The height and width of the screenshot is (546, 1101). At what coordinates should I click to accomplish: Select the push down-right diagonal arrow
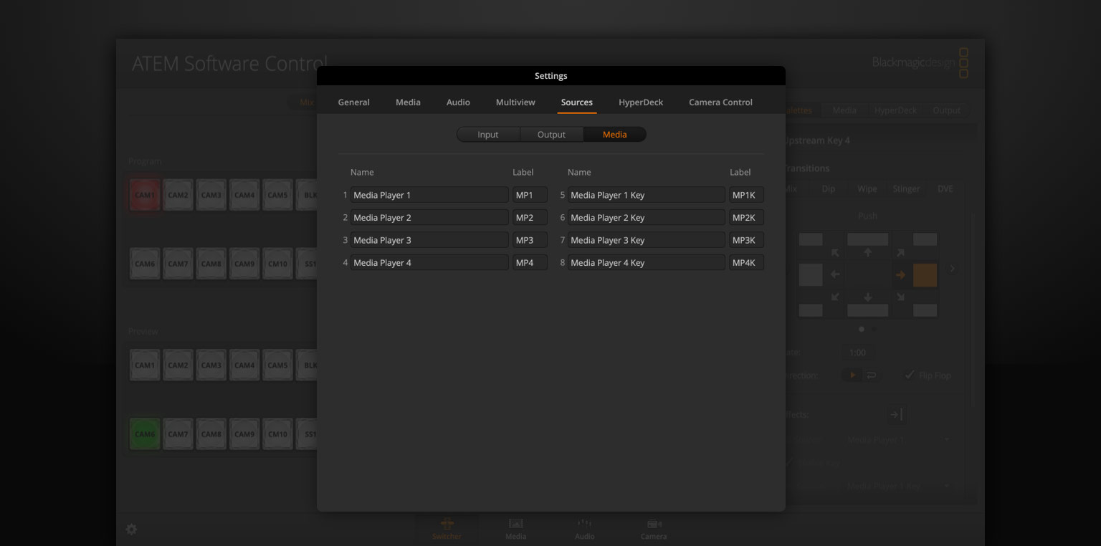(900, 297)
